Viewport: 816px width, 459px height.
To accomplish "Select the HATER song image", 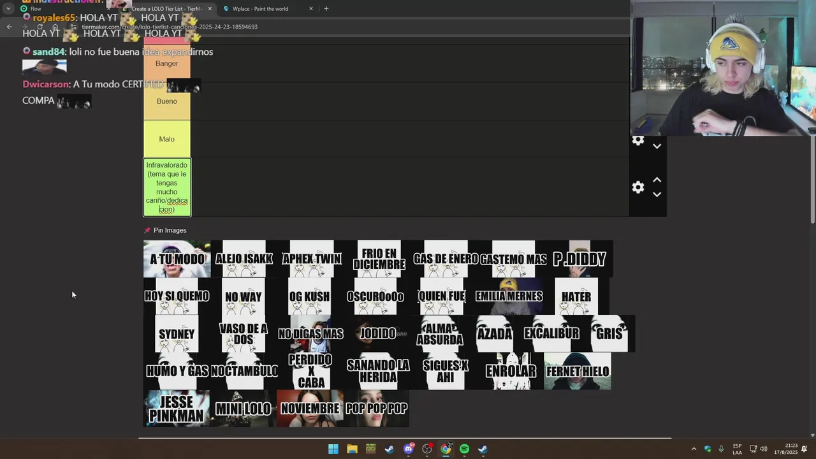I will (x=576, y=296).
